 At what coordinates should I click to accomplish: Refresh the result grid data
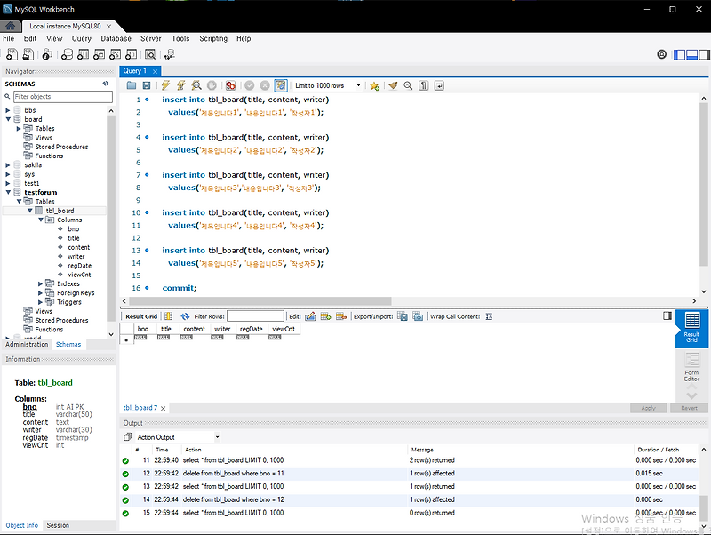[x=185, y=316]
